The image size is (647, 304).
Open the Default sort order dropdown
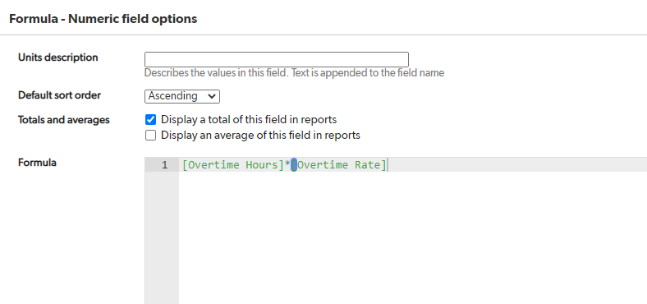coord(182,96)
